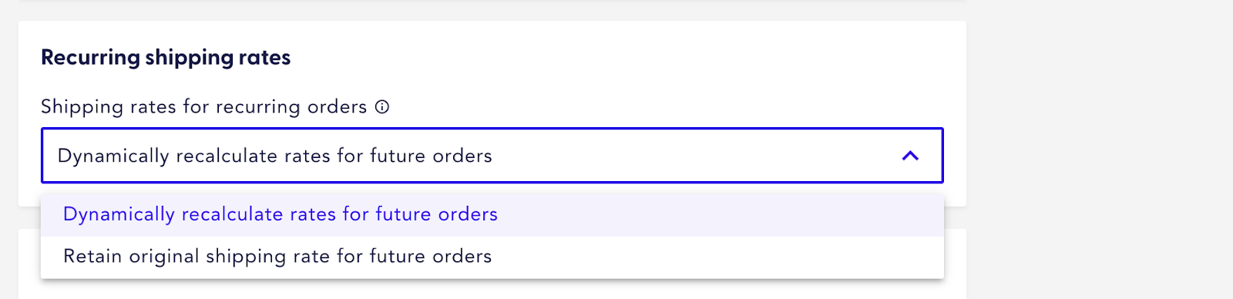Close the open shipping rates dropdown
1233x299 pixels.
[x=910, y=156]
